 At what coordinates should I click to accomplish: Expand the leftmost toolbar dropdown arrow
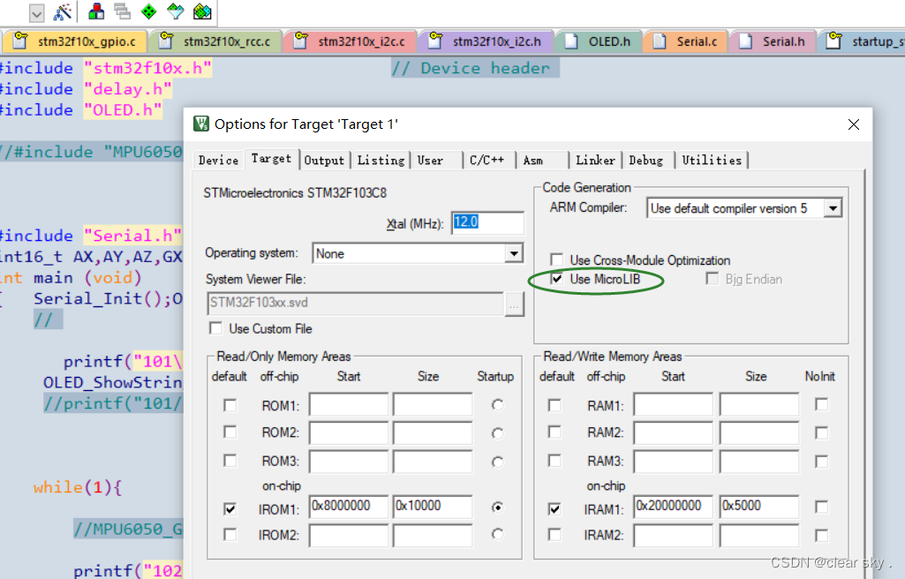(x=35, y=12)
